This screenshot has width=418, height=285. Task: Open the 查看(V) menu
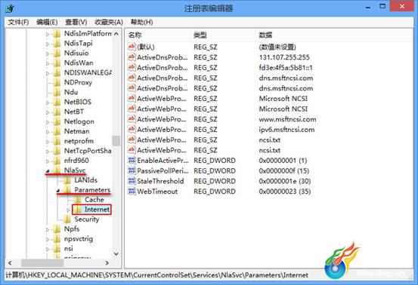[x=76, y=22]
